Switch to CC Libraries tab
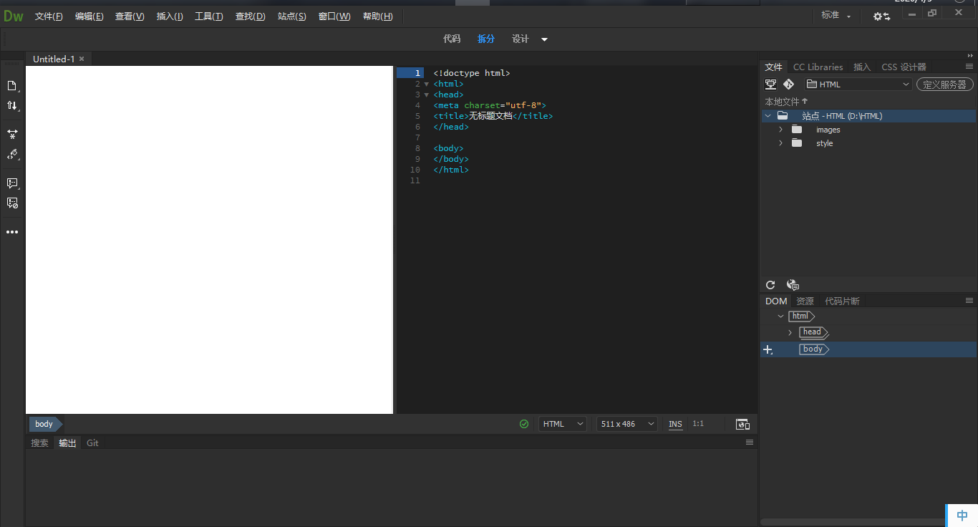The image size is (978, 527). pyautogui.click(x=818, y=67)
